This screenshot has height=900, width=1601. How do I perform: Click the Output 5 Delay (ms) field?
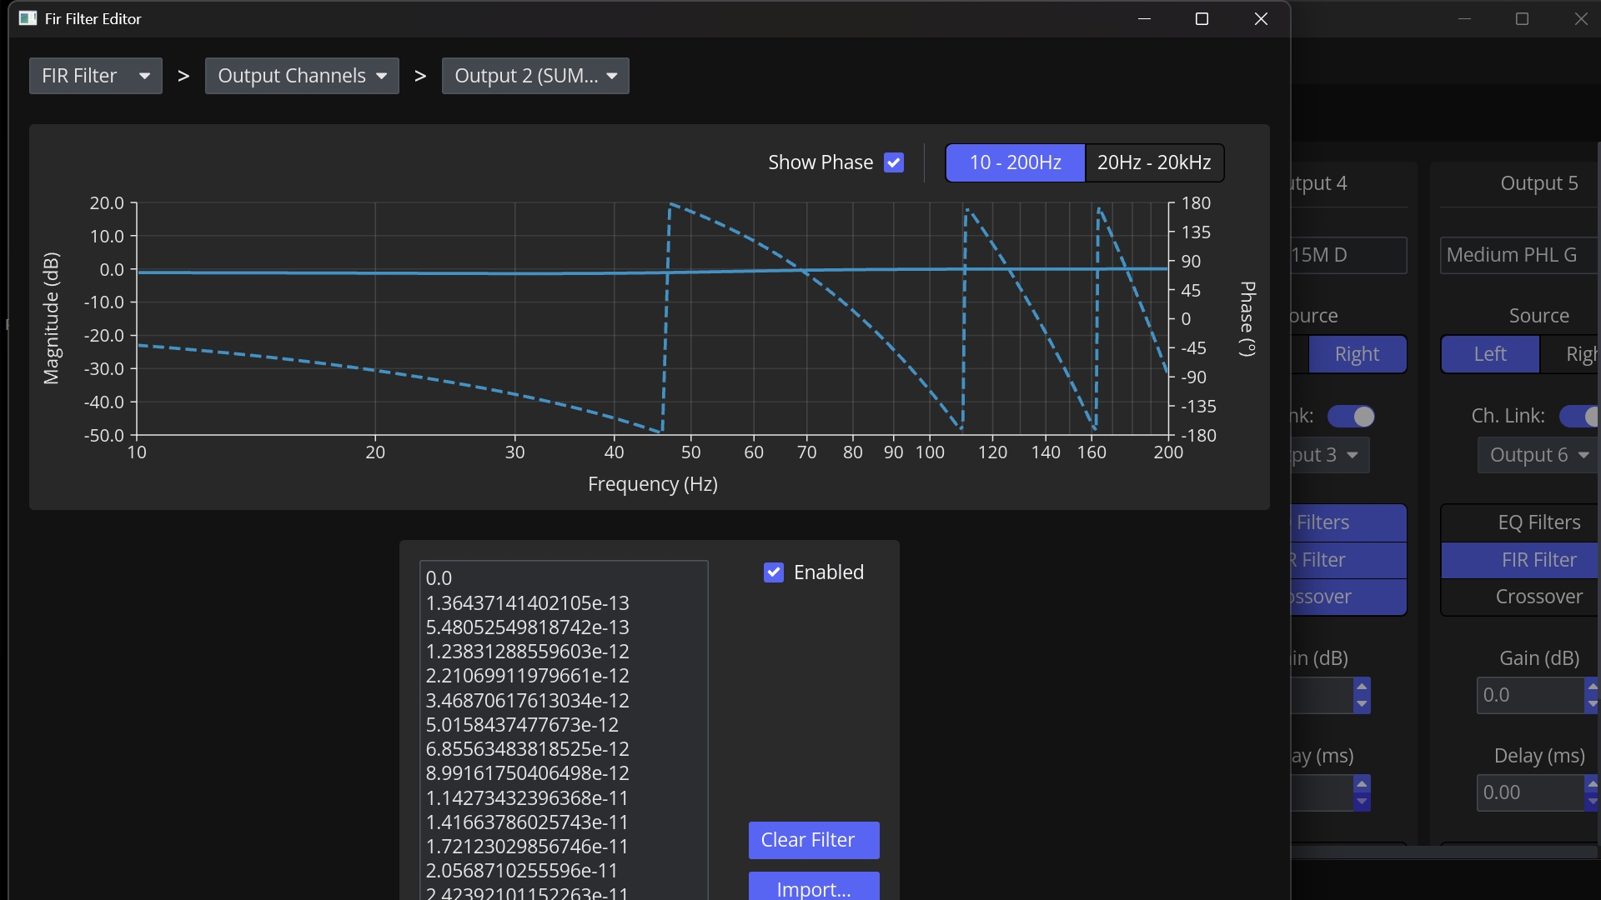(x=1530, y=792)
